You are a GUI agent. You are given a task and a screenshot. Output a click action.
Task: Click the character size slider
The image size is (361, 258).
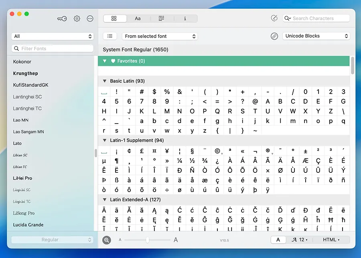tap(148, 240)
